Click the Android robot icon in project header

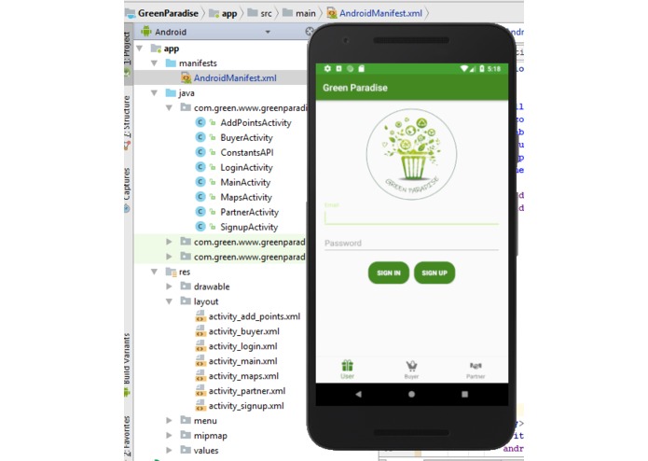click(145, 32)
